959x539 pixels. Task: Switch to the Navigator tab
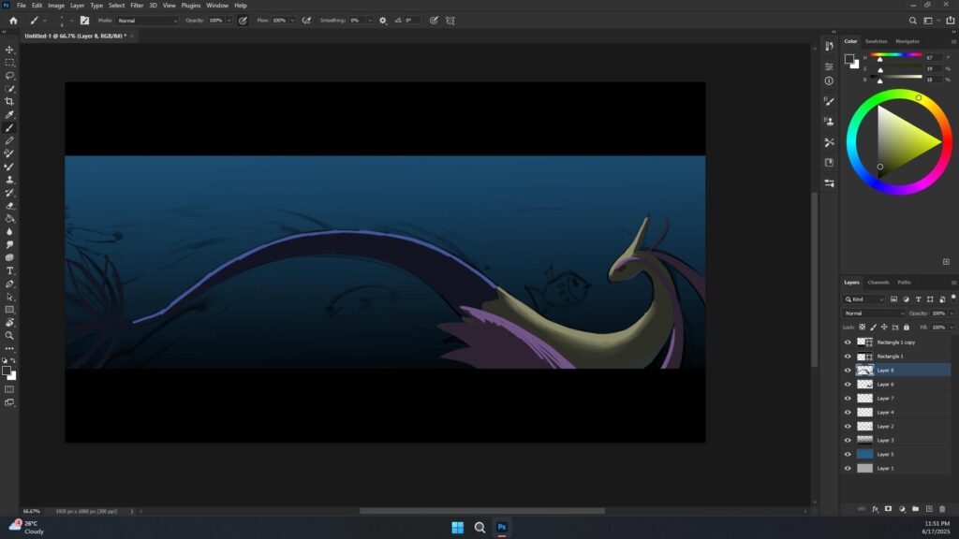pyautogui.click(x=907, y=41)
